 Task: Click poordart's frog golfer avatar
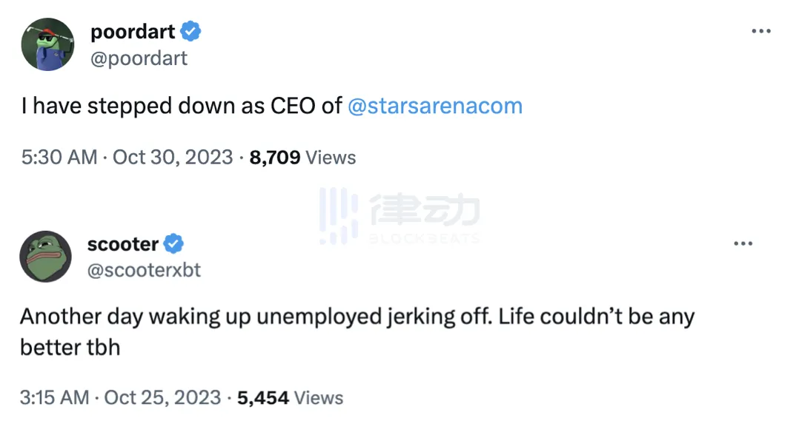(47, 44)
